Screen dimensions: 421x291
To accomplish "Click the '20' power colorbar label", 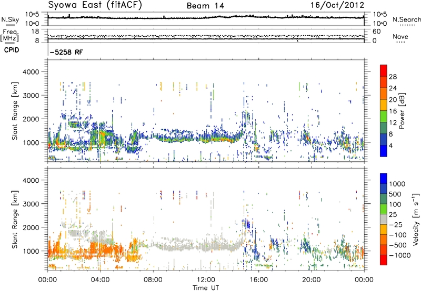I will [393, 100].
